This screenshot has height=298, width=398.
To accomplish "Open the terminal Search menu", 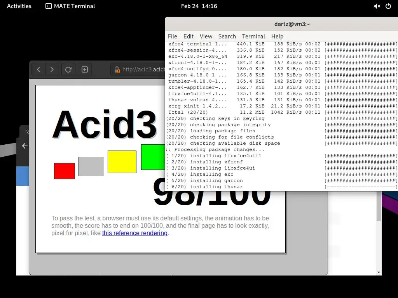I will click(x=227, y=36).
